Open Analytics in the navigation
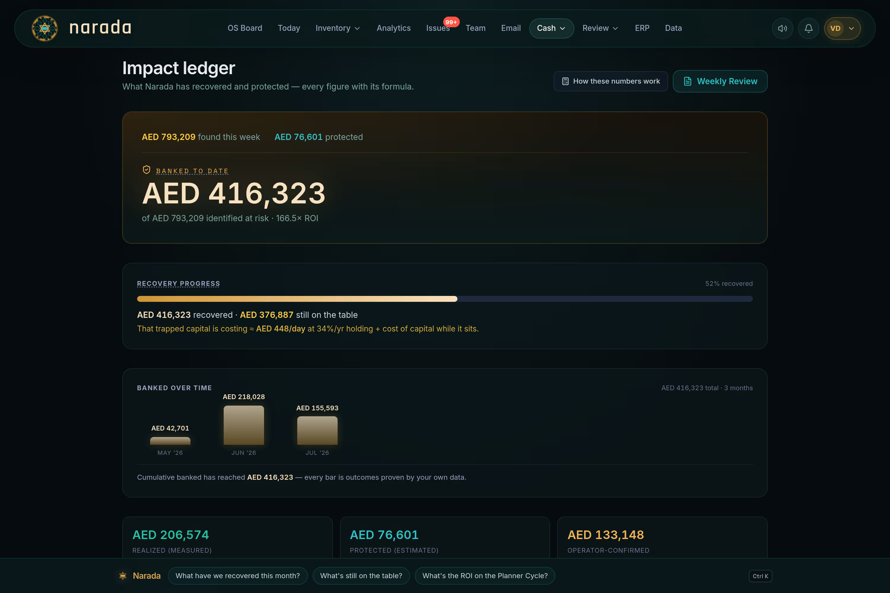890x593 pixels. coord(394,28)
